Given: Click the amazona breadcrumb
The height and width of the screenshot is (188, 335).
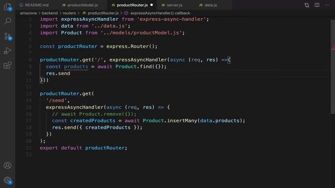Looking at the screenshot, I should point(28,13).
